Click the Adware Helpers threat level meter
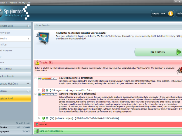 pyautogui.click(x=49, y=94)
